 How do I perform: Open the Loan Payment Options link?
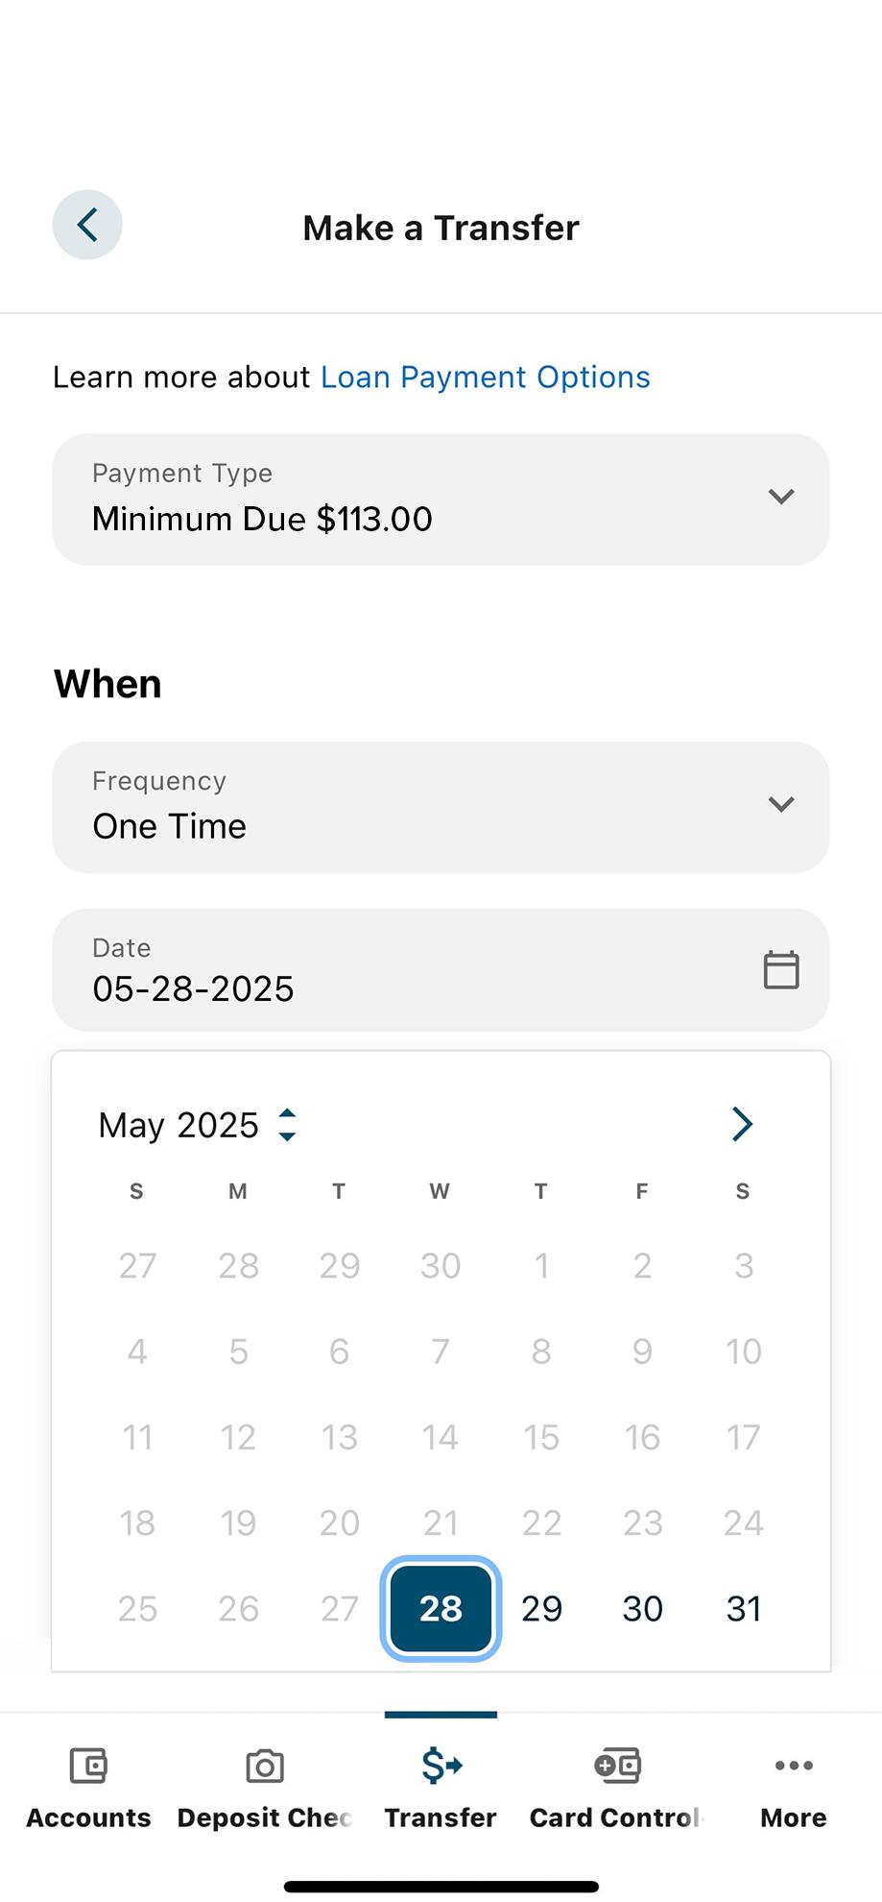(485, 378)
